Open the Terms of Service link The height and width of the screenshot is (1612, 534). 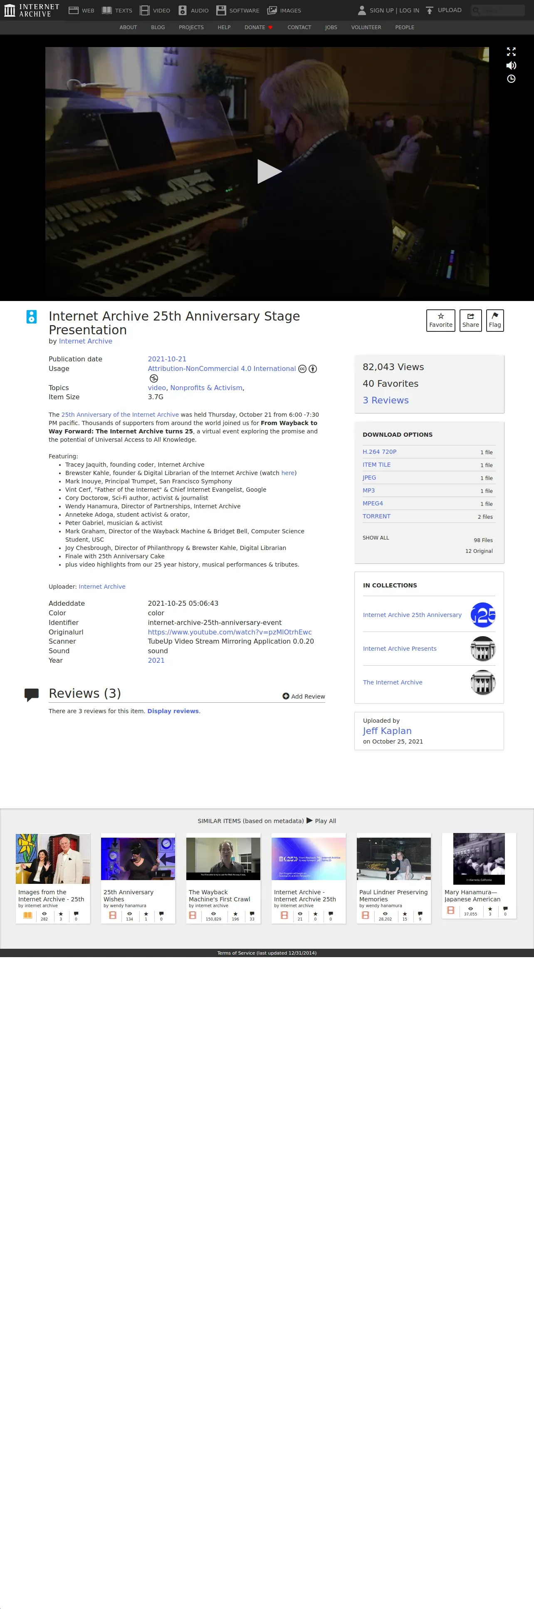coord(267,953)
